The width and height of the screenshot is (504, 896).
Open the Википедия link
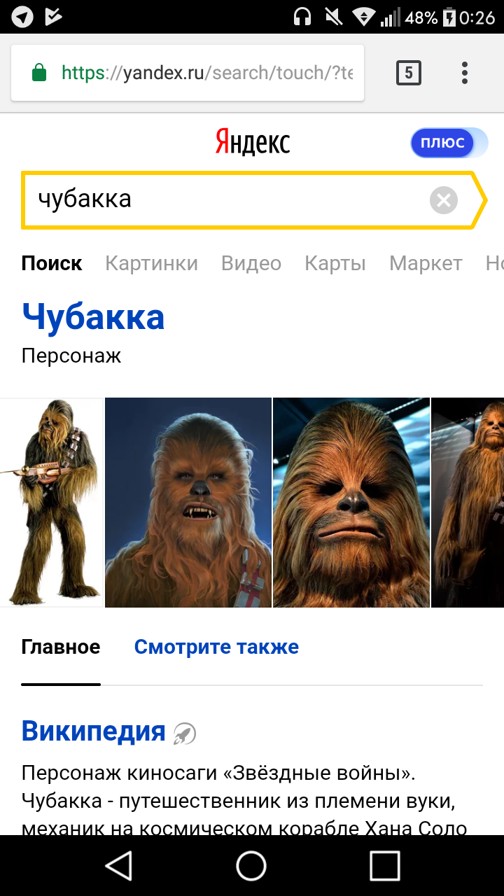click(x=93, y=731)
